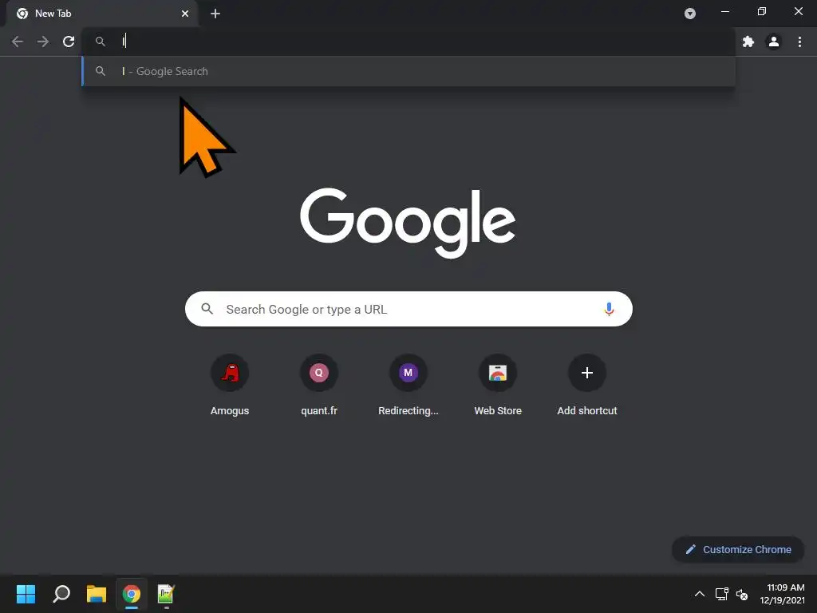Open the clock showing 11:09 AM

(782, 594)
